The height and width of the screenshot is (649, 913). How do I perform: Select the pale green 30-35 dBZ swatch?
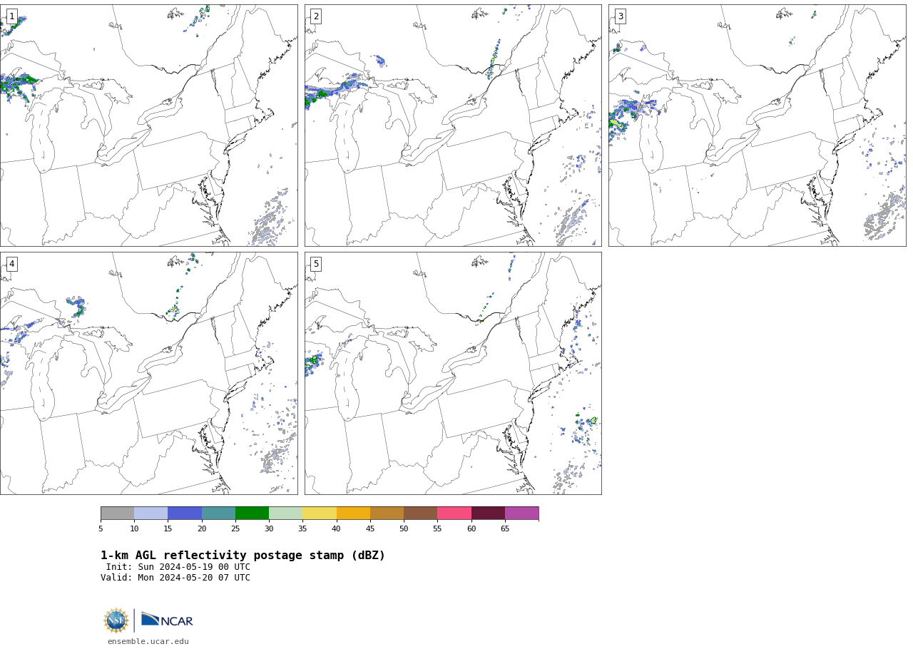(286, 513)
